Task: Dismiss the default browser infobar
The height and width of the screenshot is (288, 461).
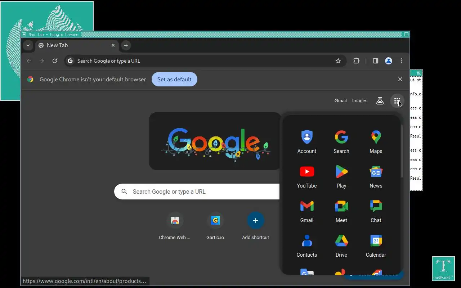Action: [400, 79]
